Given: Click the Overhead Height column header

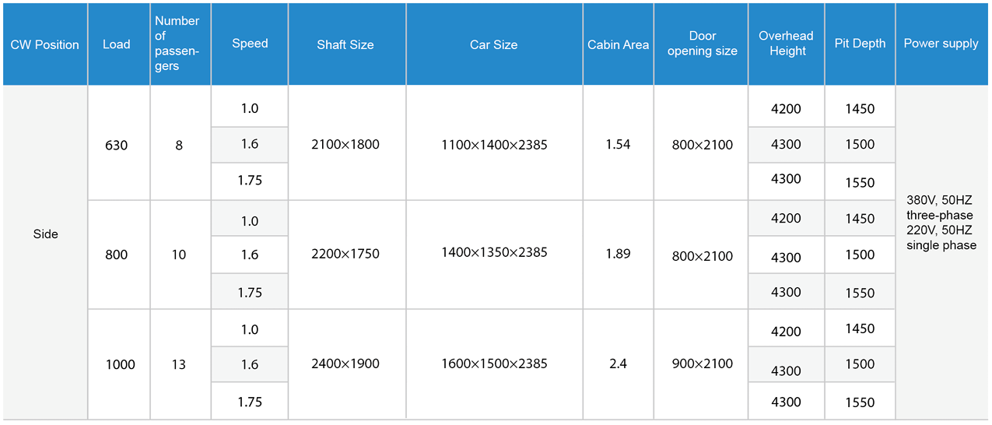Looking at the screenshot, I should click(786, 44).
